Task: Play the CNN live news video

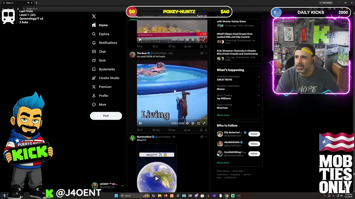Action: click(140, 40)
